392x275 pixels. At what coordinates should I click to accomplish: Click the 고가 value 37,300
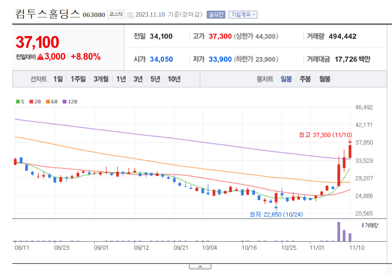220,36
